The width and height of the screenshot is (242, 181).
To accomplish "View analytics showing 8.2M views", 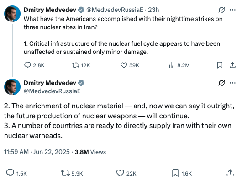I will tap(179, 65).
